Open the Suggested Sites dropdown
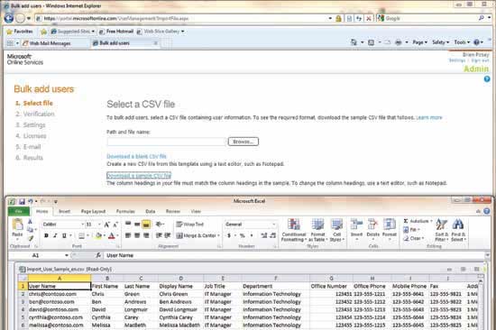Screen dimensions: 496x330 (x=93, y=32)
